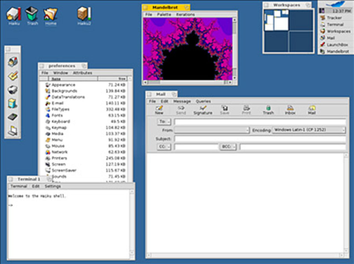Image resolution: width=354 pixels, height=264 pixels.
Task: Open the Home folder desktop icon
Action: [51, 15]
